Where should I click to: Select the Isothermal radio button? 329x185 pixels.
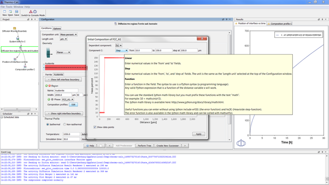point(48,124)
